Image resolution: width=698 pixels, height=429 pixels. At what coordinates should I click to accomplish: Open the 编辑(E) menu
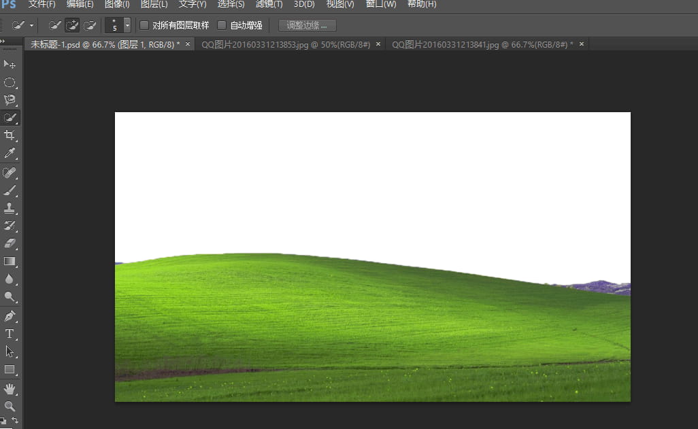(80, 5)
